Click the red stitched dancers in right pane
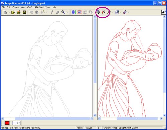The width and height of the screenshot is (167, 130). point(130,69)
